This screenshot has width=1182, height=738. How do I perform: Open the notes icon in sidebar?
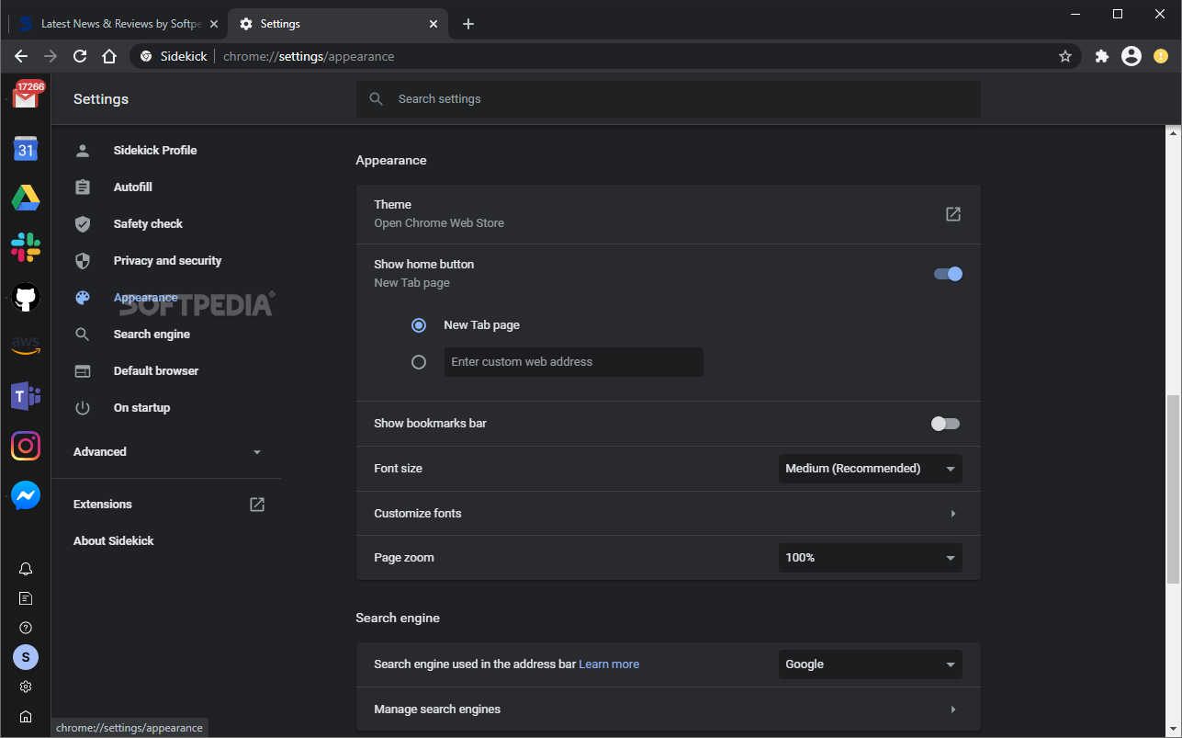click(x=26, y=598)
